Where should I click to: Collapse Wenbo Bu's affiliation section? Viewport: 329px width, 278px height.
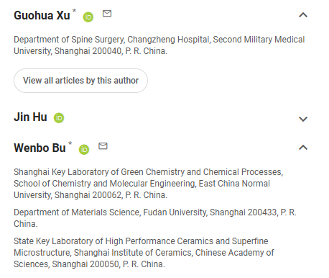[303, 148]
